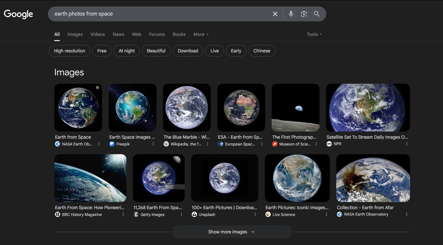Select the All tab
Viewport: 443px width, 245px height.
tap(57, 34)
